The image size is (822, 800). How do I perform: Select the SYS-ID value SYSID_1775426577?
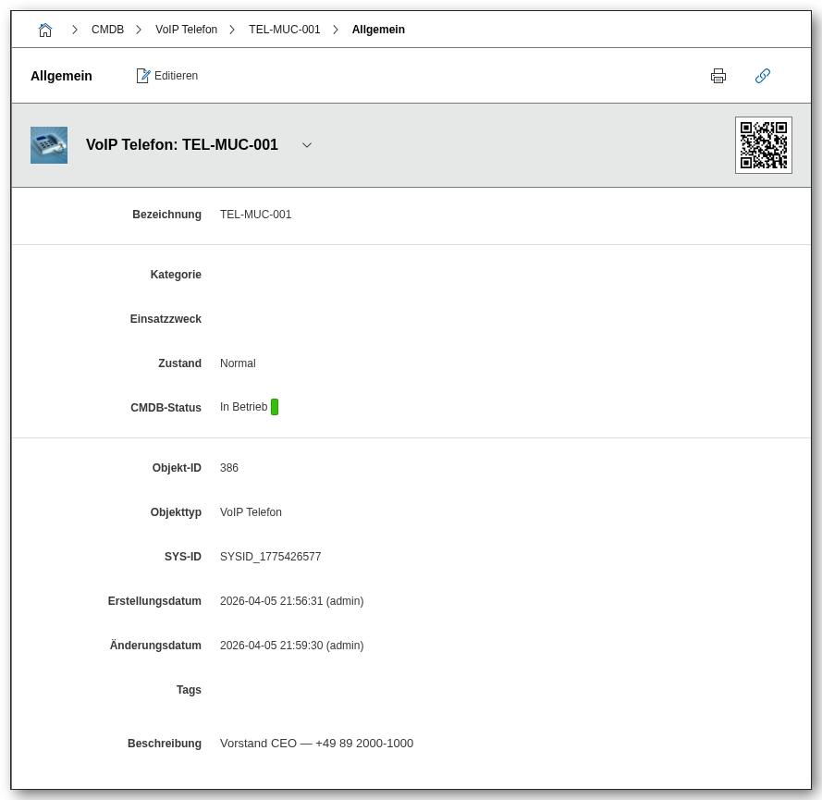click(x=270, y=557)
